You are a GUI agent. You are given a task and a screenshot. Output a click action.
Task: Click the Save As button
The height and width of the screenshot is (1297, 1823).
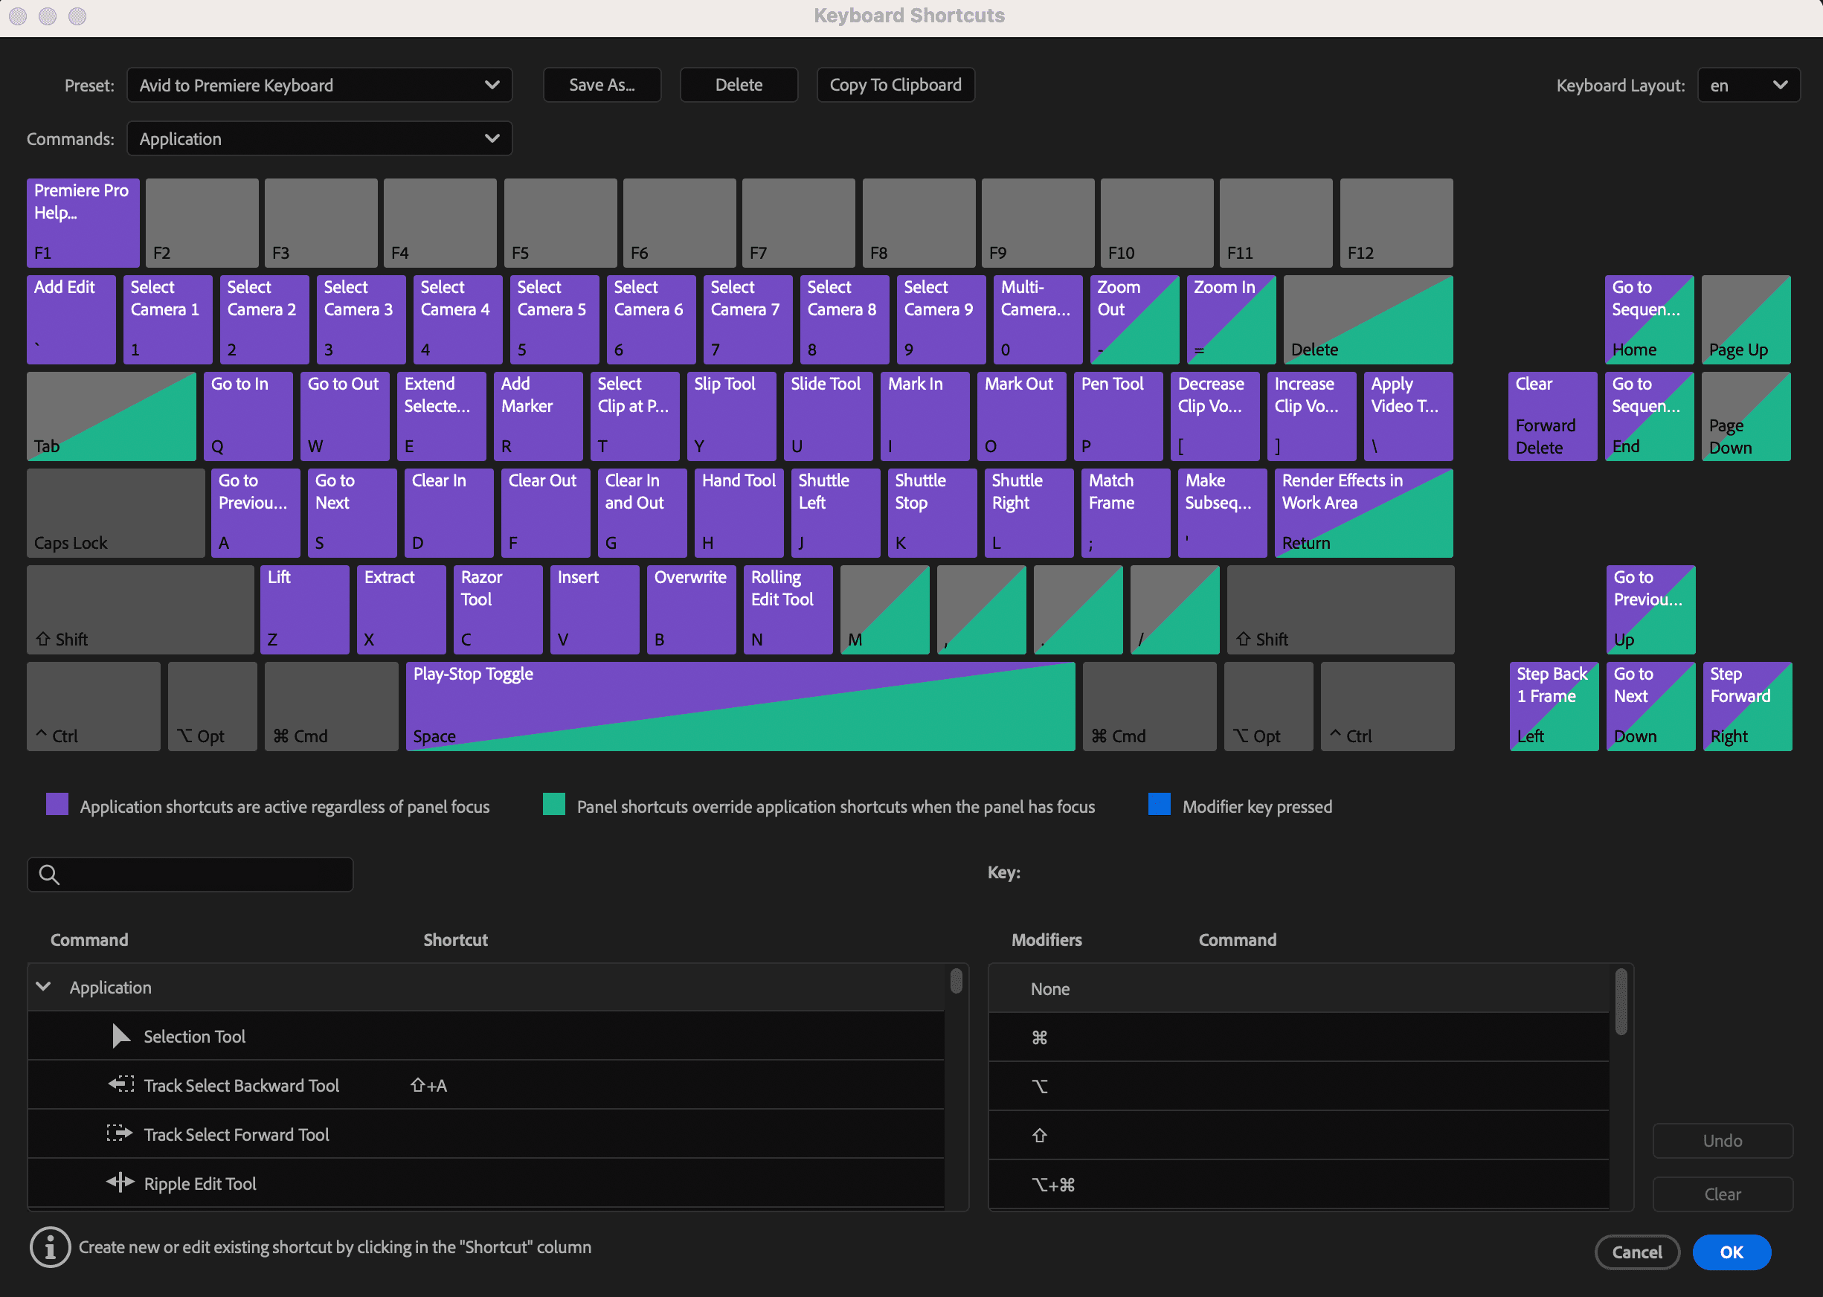(601, 85)
